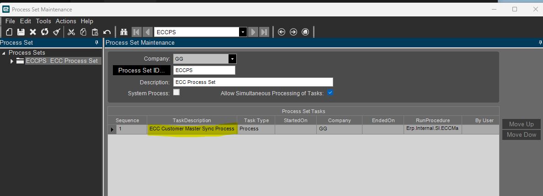Paste using the clipboard icon
This screenshot has width=543, height=196.
[x=95, y=32]
